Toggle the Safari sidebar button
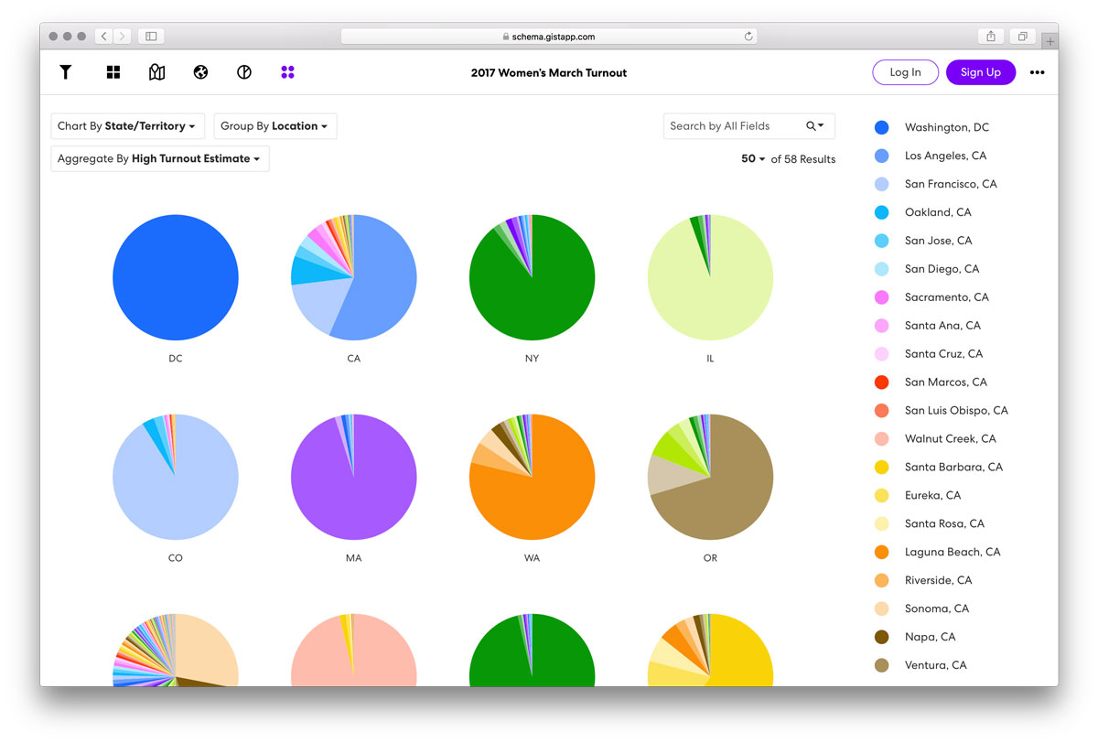The height and width of the screenshot is (743, 1098). point(151,37)
